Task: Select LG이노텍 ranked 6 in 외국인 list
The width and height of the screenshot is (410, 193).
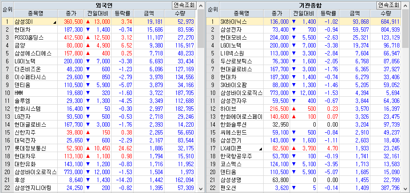Action: tap(25, 62)
